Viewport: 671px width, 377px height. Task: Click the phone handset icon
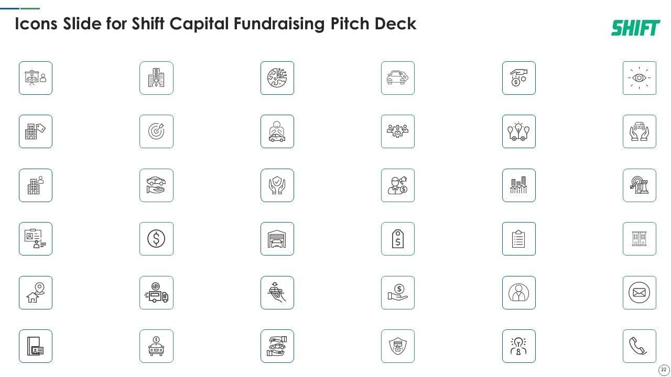639,346
